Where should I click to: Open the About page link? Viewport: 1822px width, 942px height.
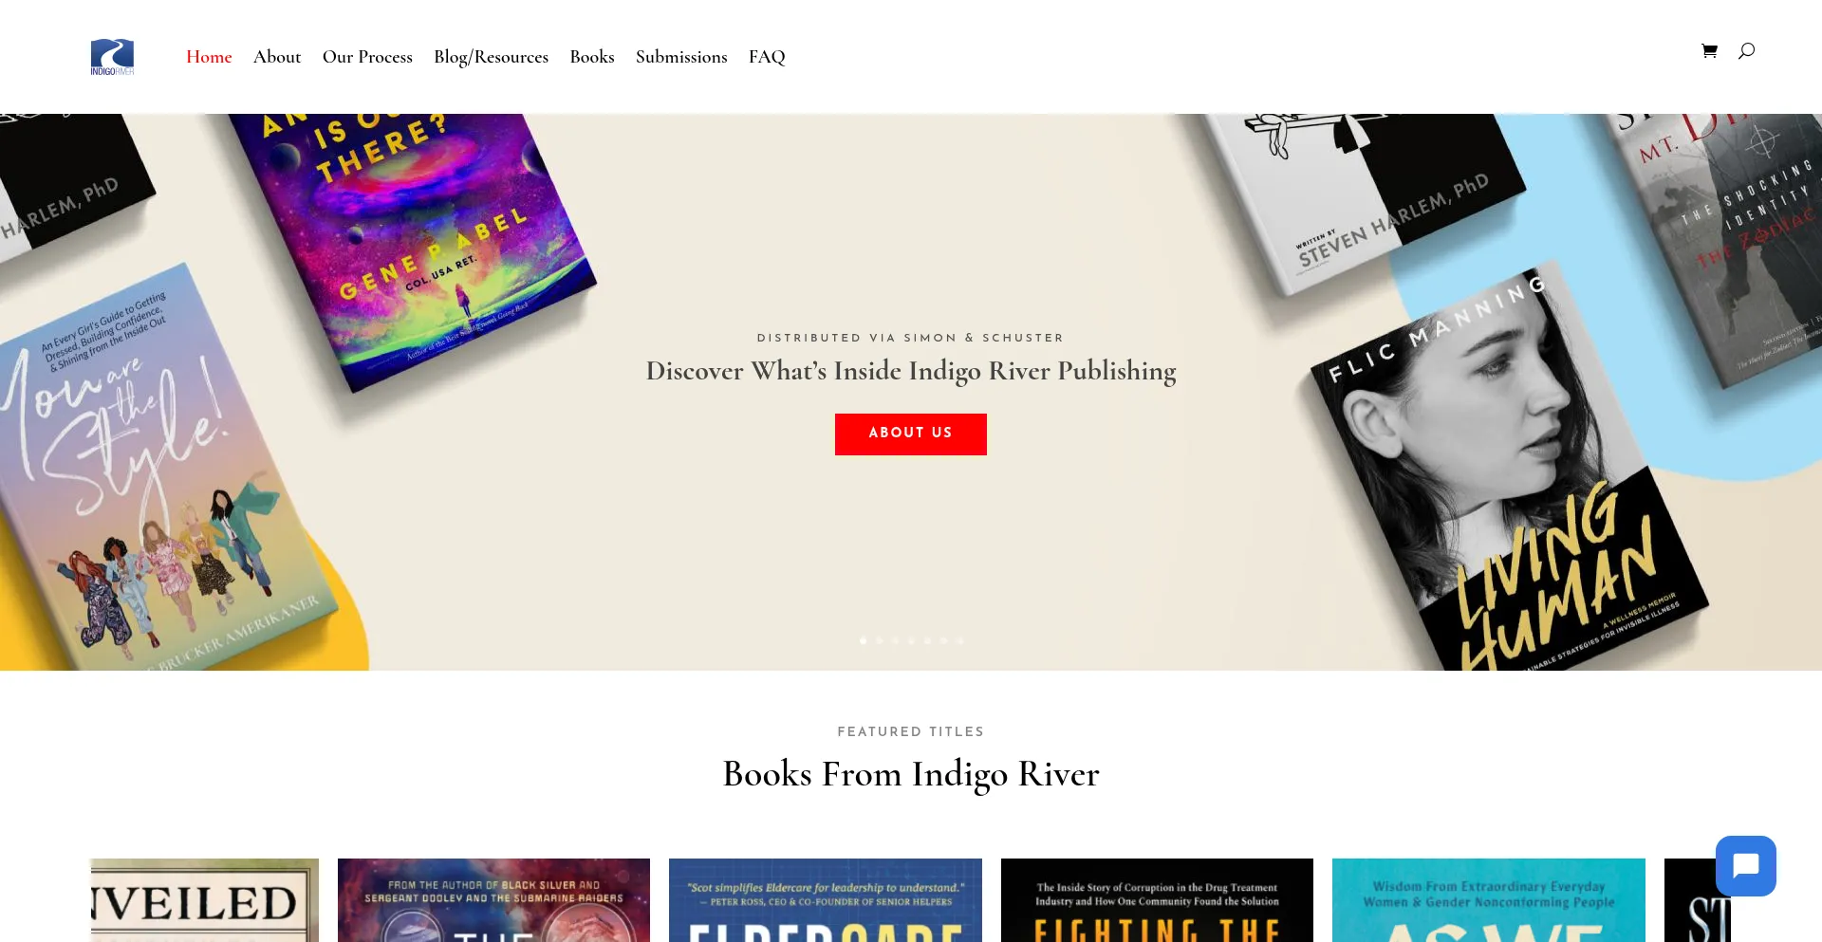277,57
